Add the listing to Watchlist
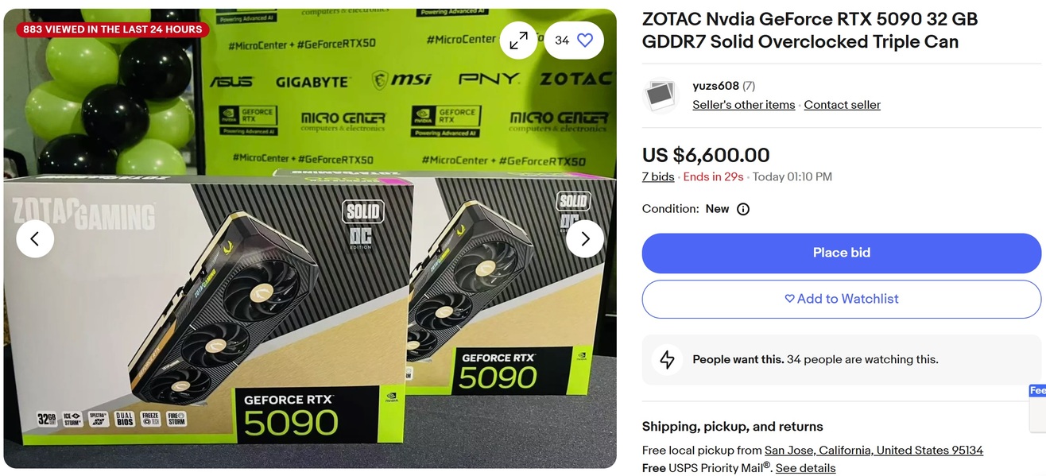 (841, 299)
